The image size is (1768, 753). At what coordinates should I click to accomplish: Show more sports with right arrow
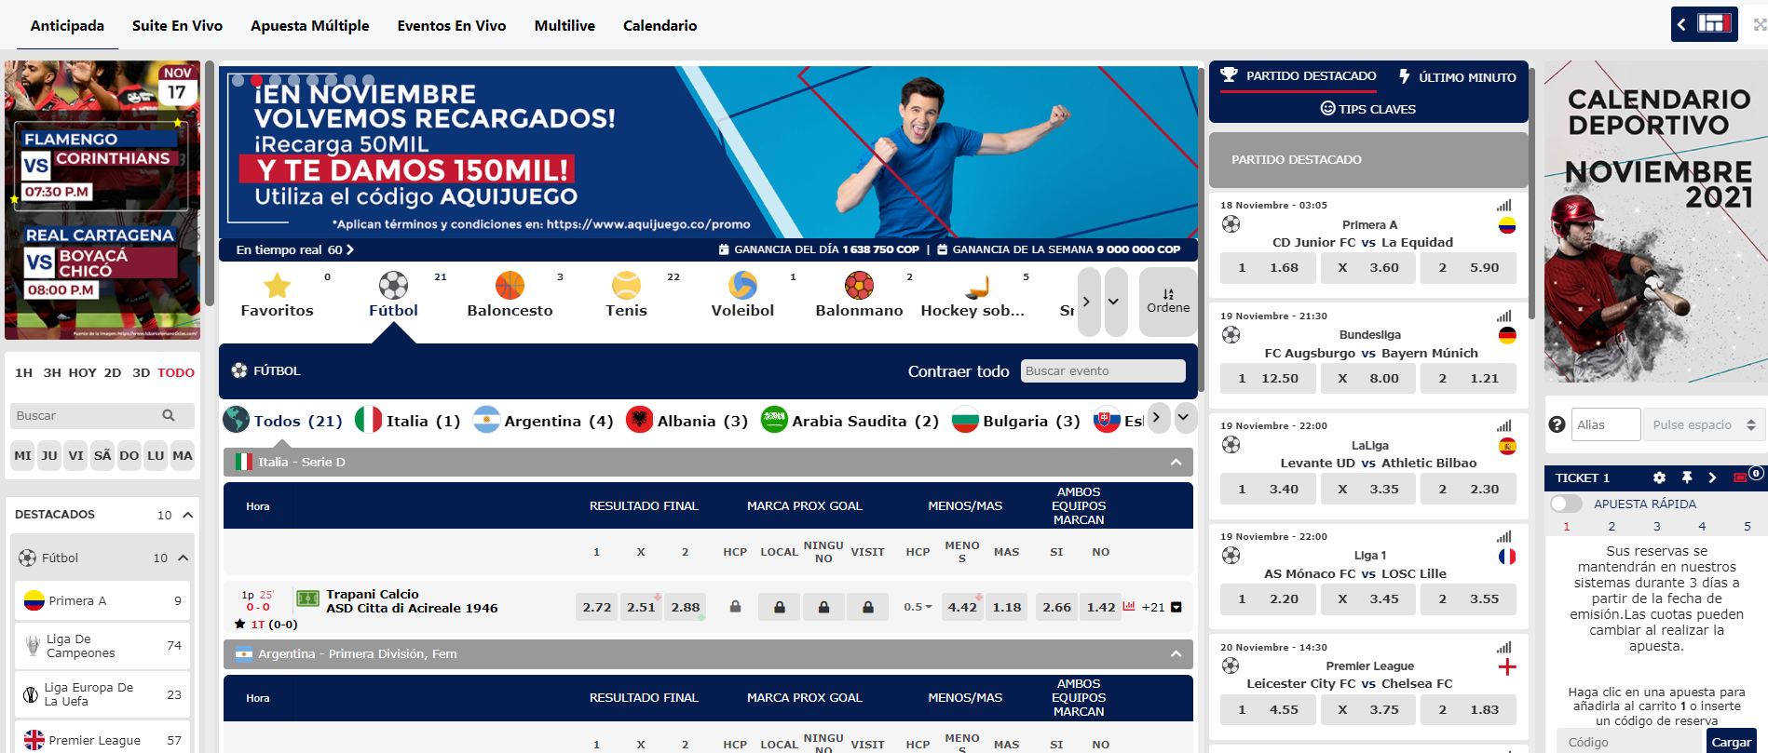point(1087,302)
